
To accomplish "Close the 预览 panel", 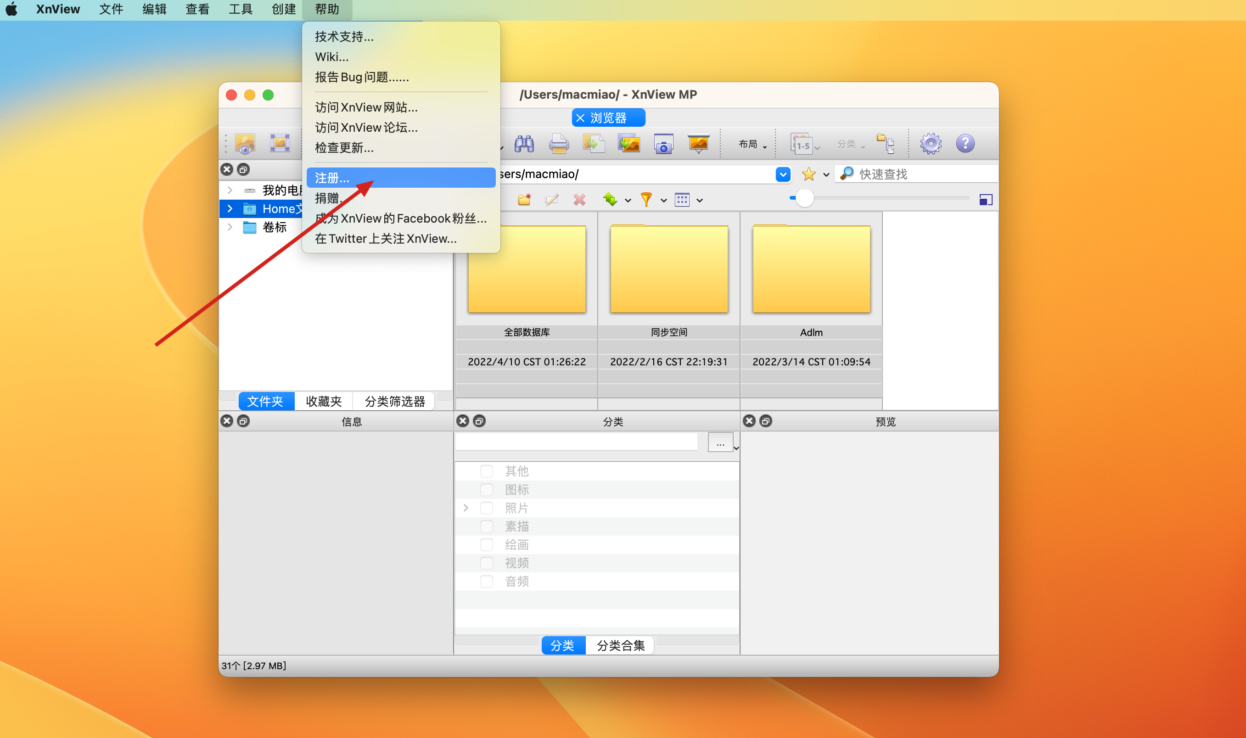I will click(x=749, y=421).
